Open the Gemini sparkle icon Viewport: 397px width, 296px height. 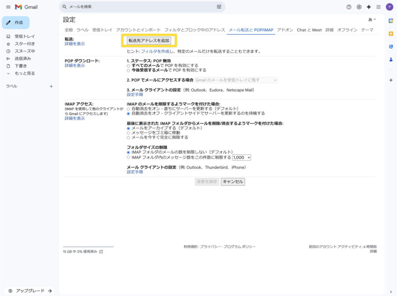[x=369, y=7]
